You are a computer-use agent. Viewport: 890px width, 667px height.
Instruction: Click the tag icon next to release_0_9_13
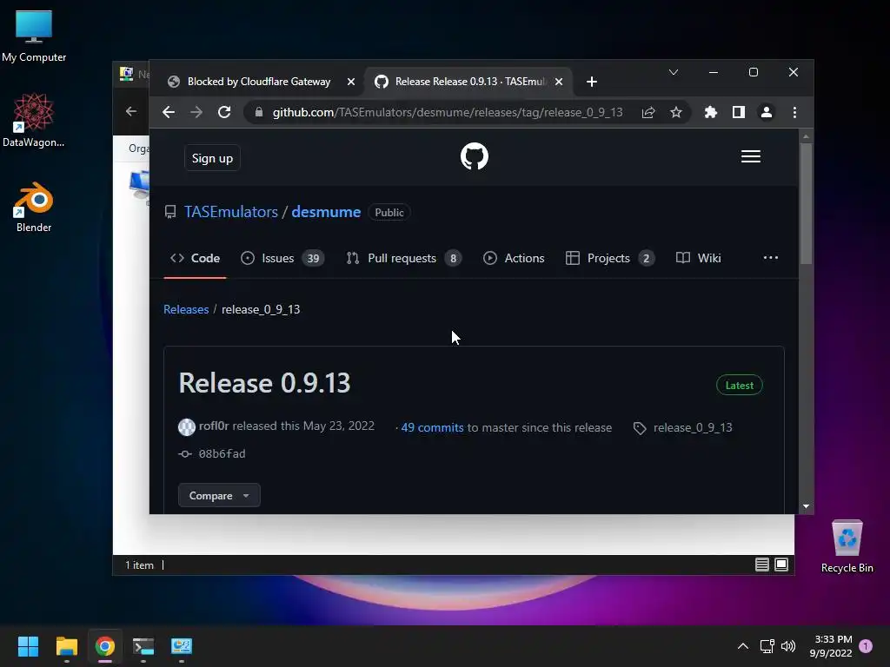(640, 428)
